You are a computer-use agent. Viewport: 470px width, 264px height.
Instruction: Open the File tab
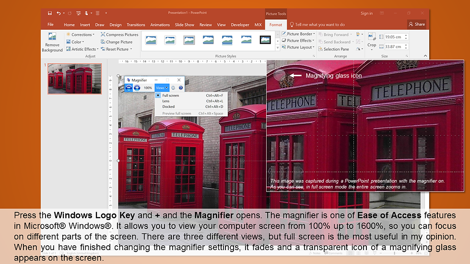point(50,24)
